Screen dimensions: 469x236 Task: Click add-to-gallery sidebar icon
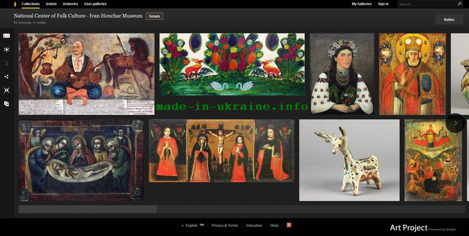(6, 104)
